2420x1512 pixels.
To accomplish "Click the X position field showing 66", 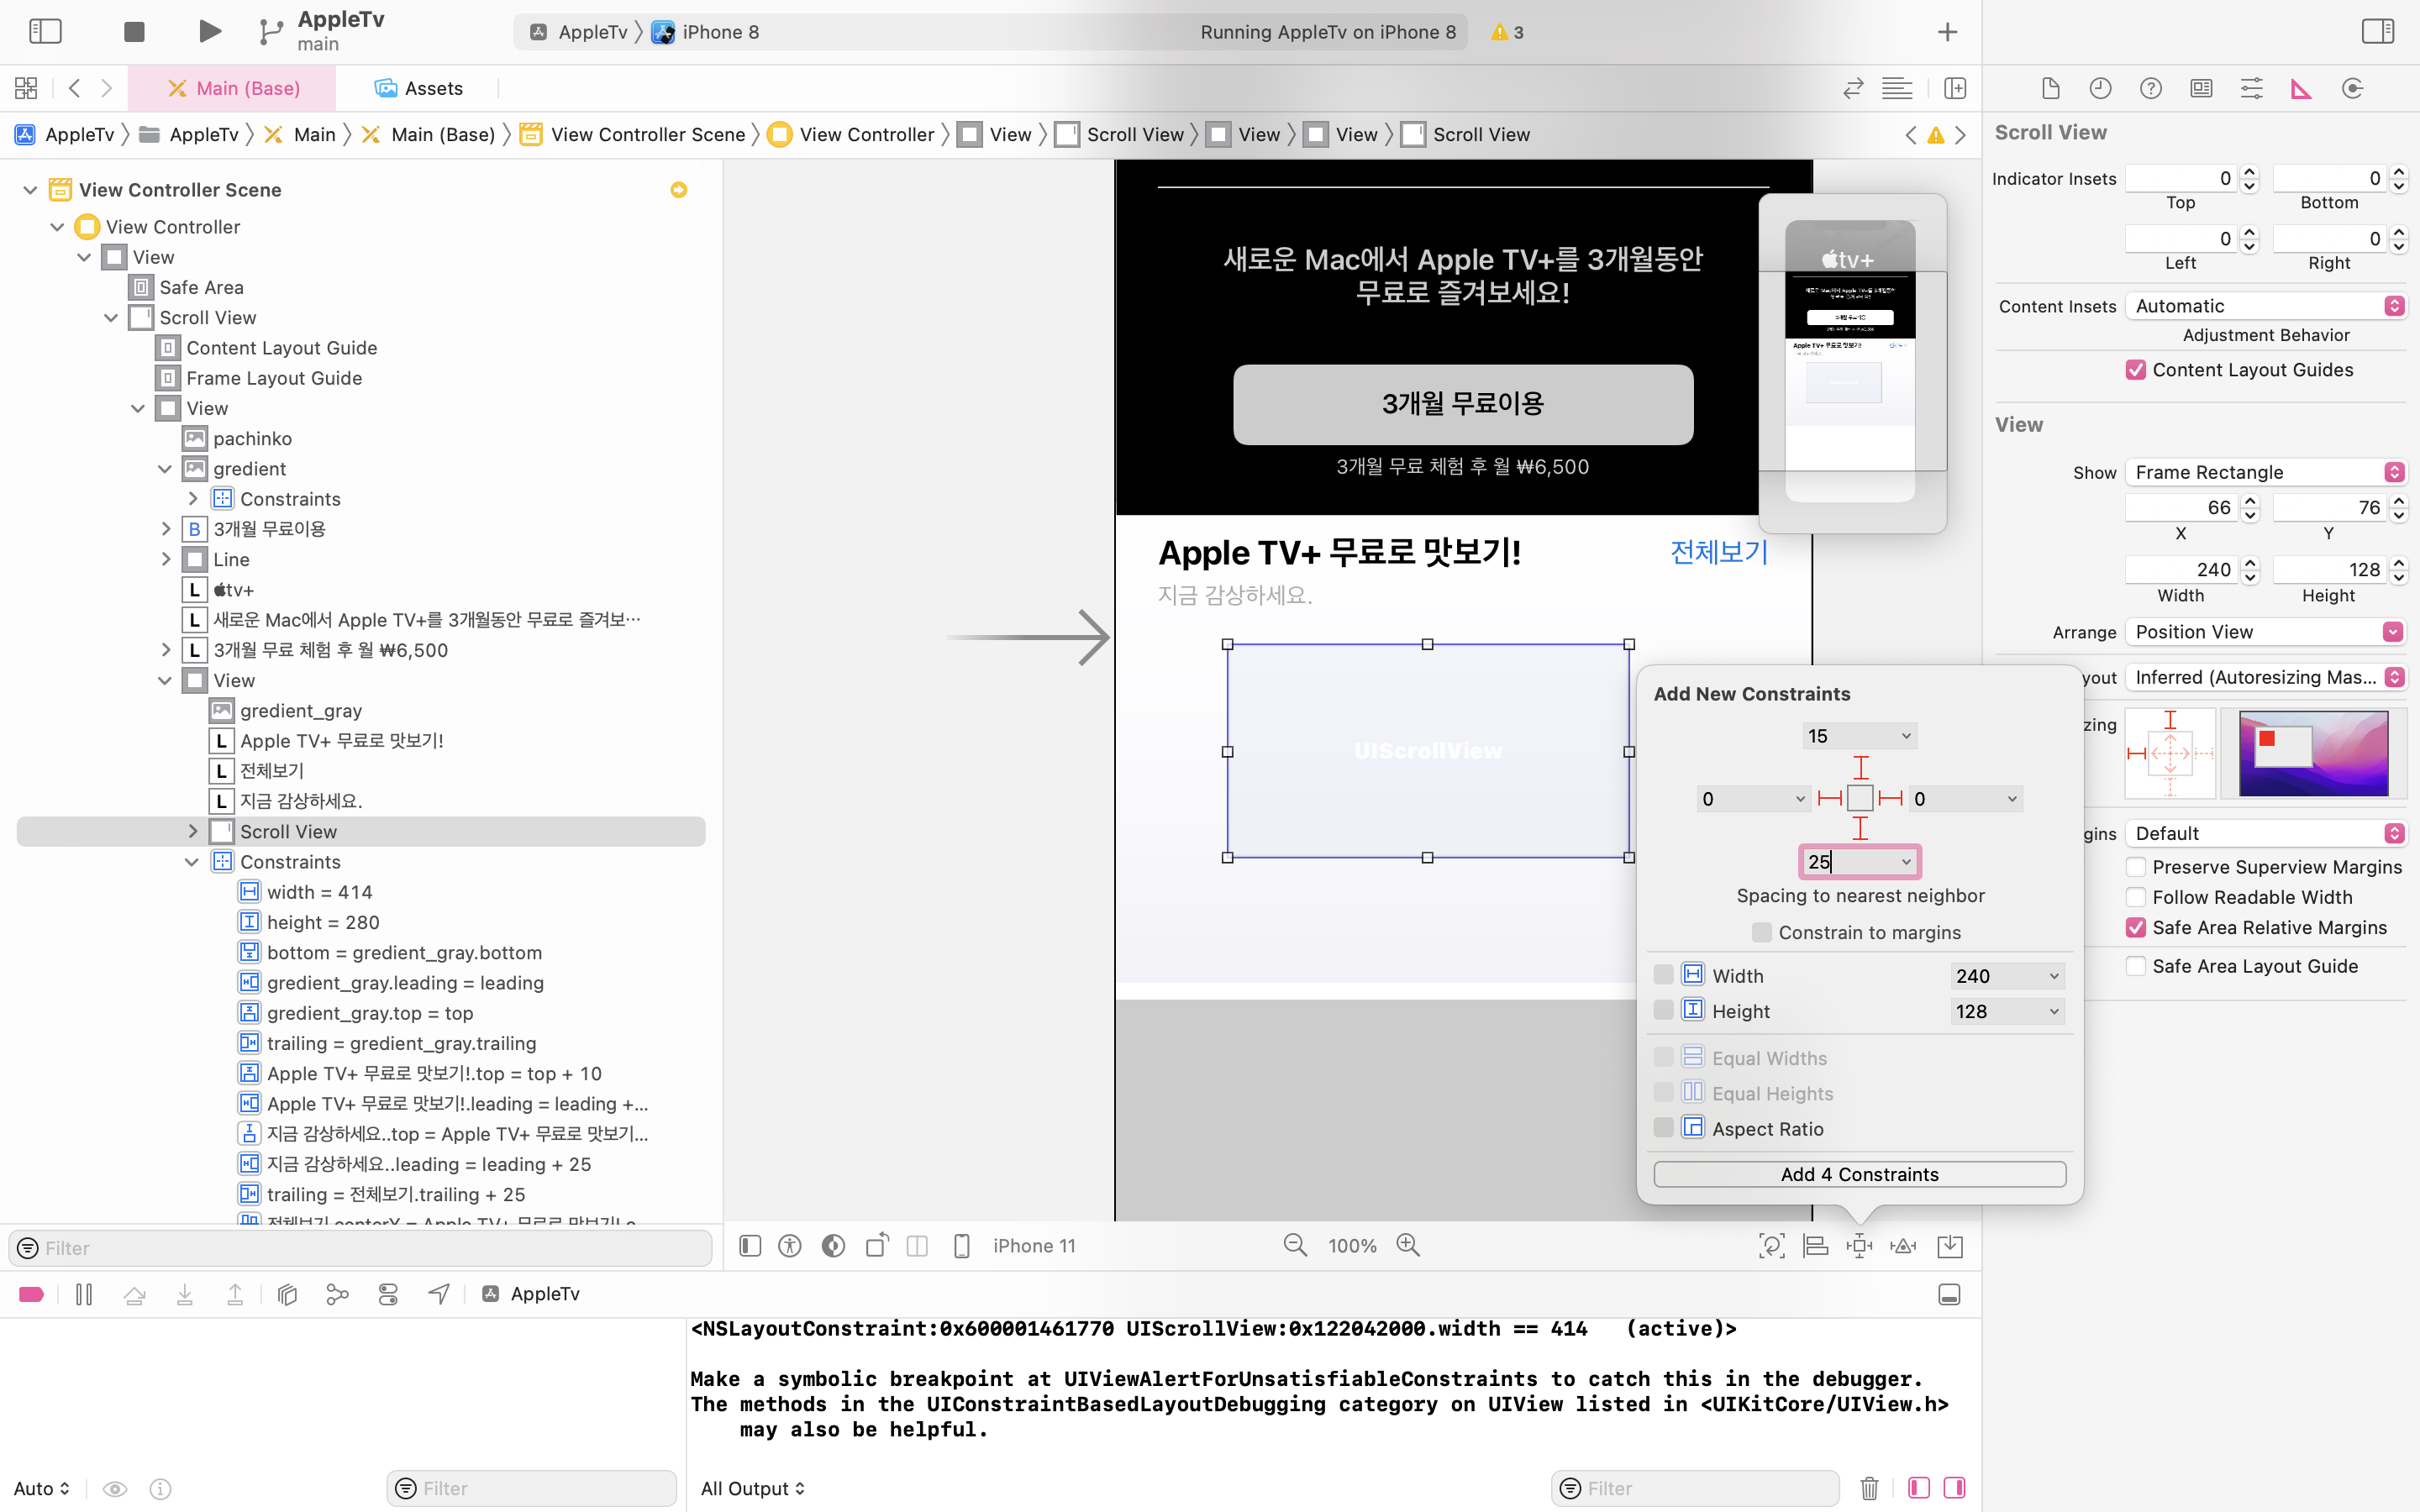I will point(2181,507).
